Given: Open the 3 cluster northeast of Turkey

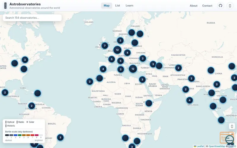Looking at the screenshot, I should click(153, 64).
